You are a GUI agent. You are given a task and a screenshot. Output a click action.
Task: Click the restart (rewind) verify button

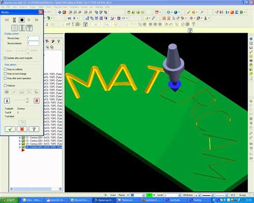coord(7,20)
